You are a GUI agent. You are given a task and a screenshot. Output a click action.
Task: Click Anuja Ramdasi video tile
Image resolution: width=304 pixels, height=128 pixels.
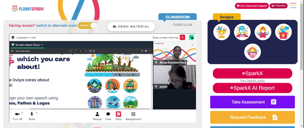[174, 53]
